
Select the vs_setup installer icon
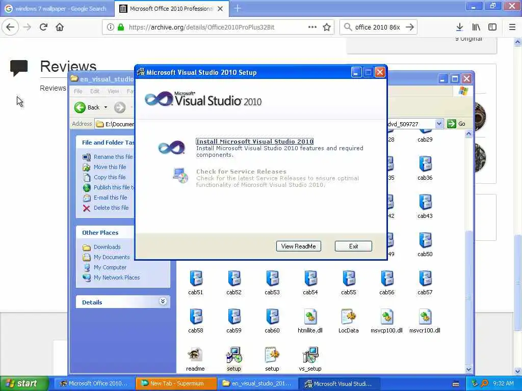tap(310, 355)
